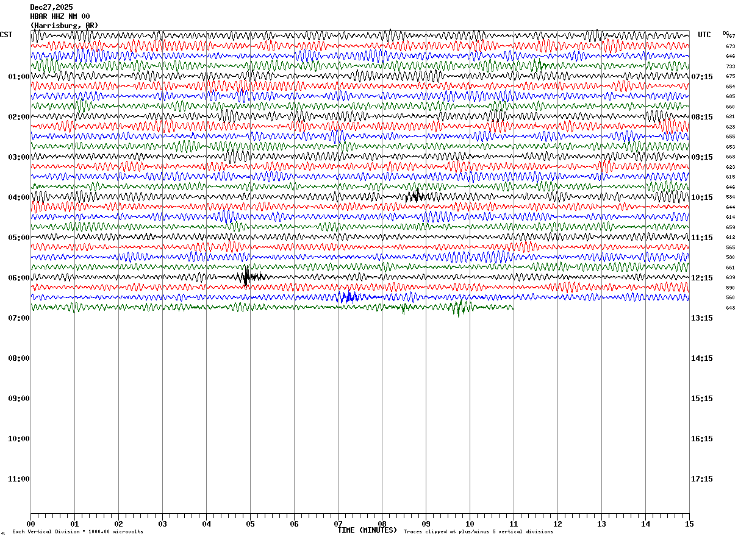Click the 'Each Vertical Division = 1000.00 microvolts' note
Image resolution: width=738 pixels, height=540 pixels.
pos(77,531)
